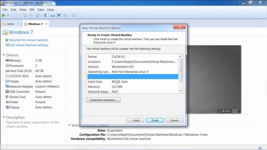Screen dimensions: 267x150
Task: Select the Location row in settings list
Action: click(133, 62)
